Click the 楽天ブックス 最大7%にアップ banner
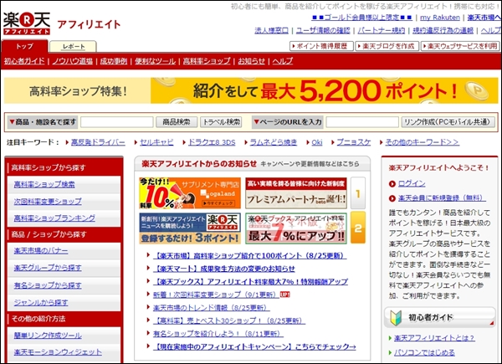The width and height of the screenshot is (502, 364). pyautogui.click(x=296, y=228)
